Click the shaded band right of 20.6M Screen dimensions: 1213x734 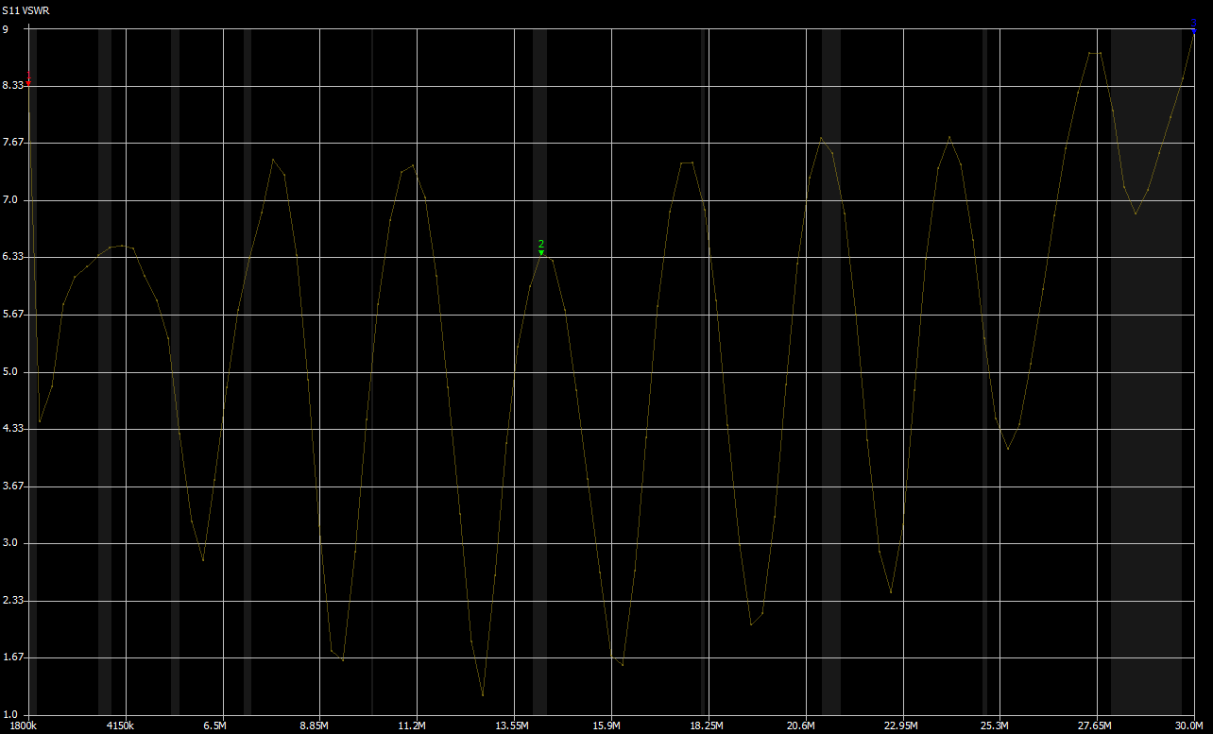[x=830, y=378]
